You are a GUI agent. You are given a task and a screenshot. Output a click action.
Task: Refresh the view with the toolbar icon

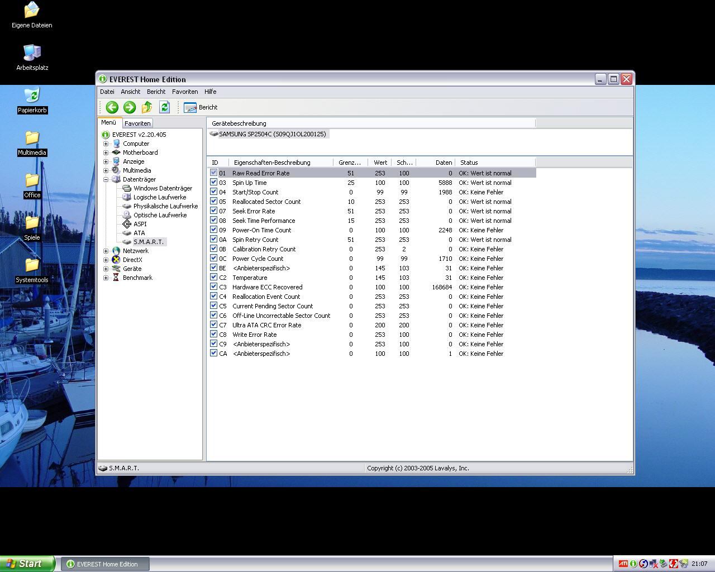tap(164, 107)
